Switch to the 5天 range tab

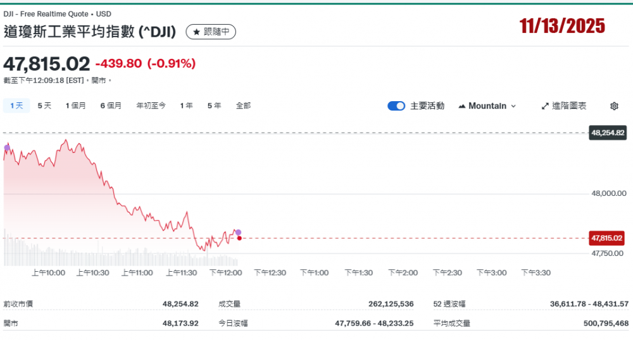44,106
